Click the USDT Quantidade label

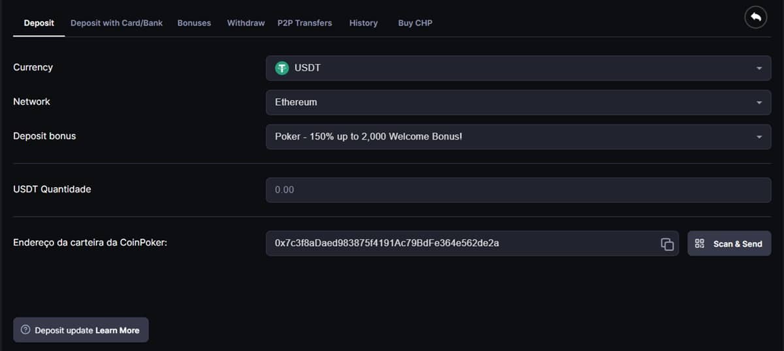point(52,189)
